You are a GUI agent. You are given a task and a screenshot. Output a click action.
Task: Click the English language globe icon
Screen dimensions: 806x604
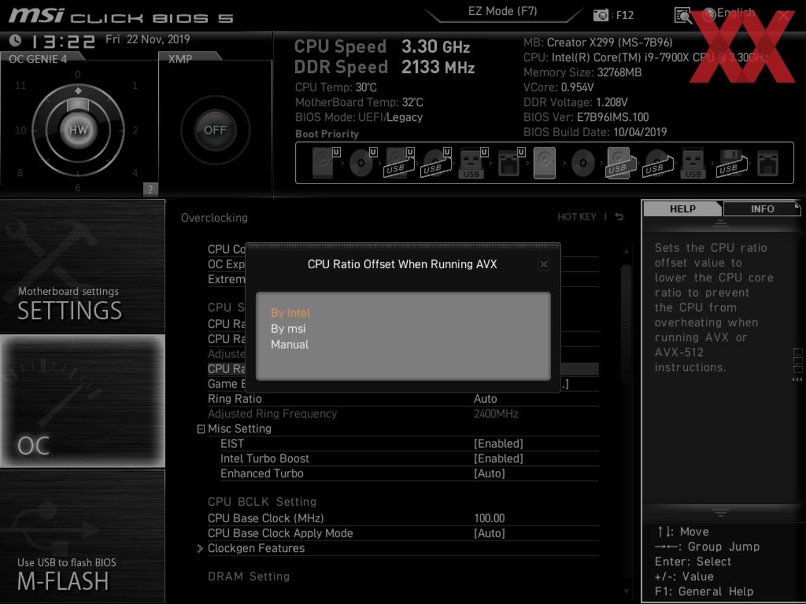point(708,14)
